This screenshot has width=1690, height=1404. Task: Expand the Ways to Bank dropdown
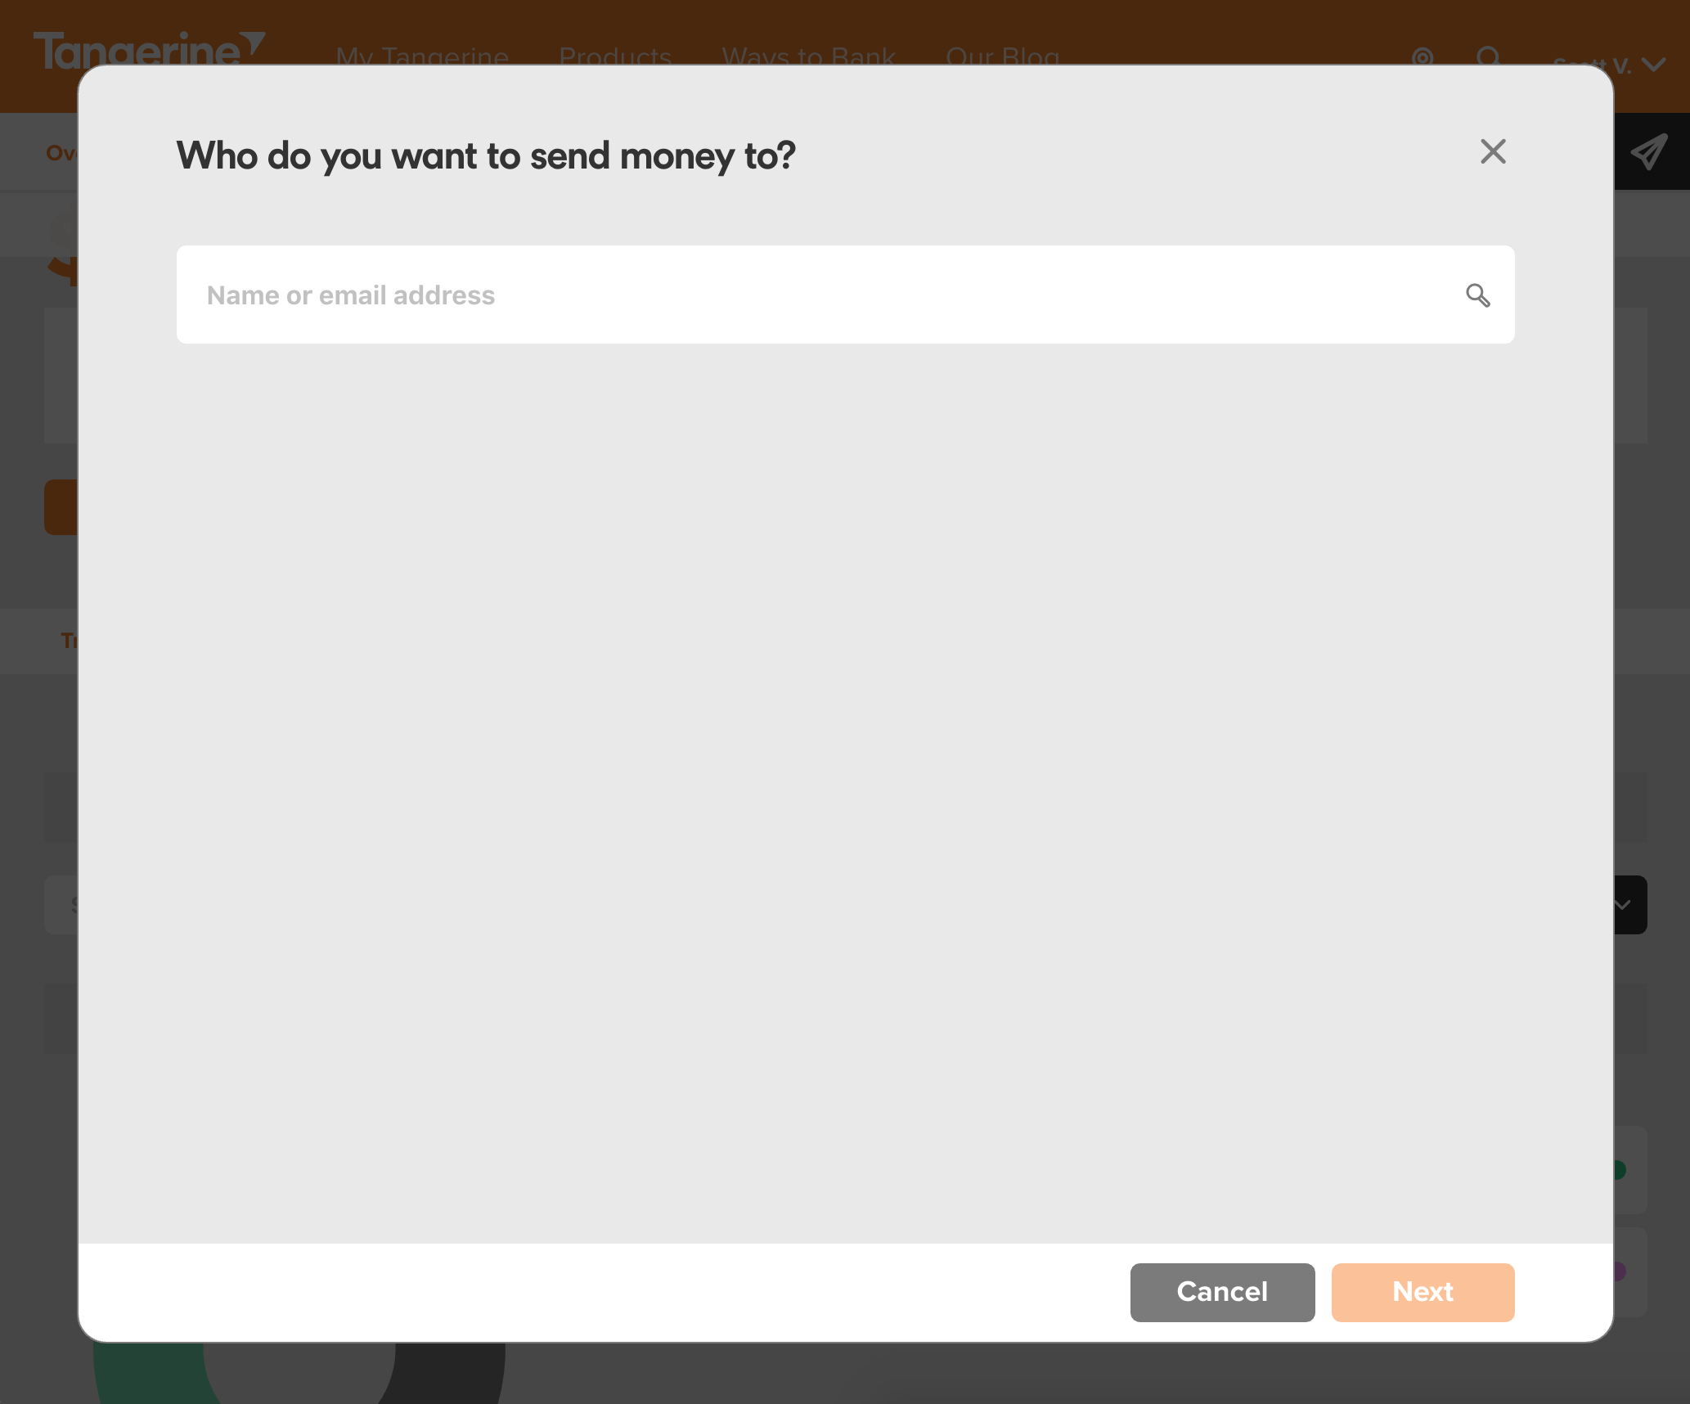tap(807, 56)
